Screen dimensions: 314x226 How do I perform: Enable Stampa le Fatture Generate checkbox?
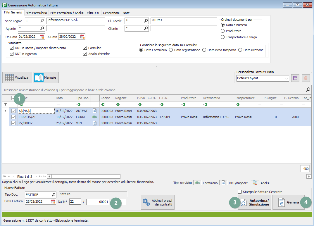point(240,192)
